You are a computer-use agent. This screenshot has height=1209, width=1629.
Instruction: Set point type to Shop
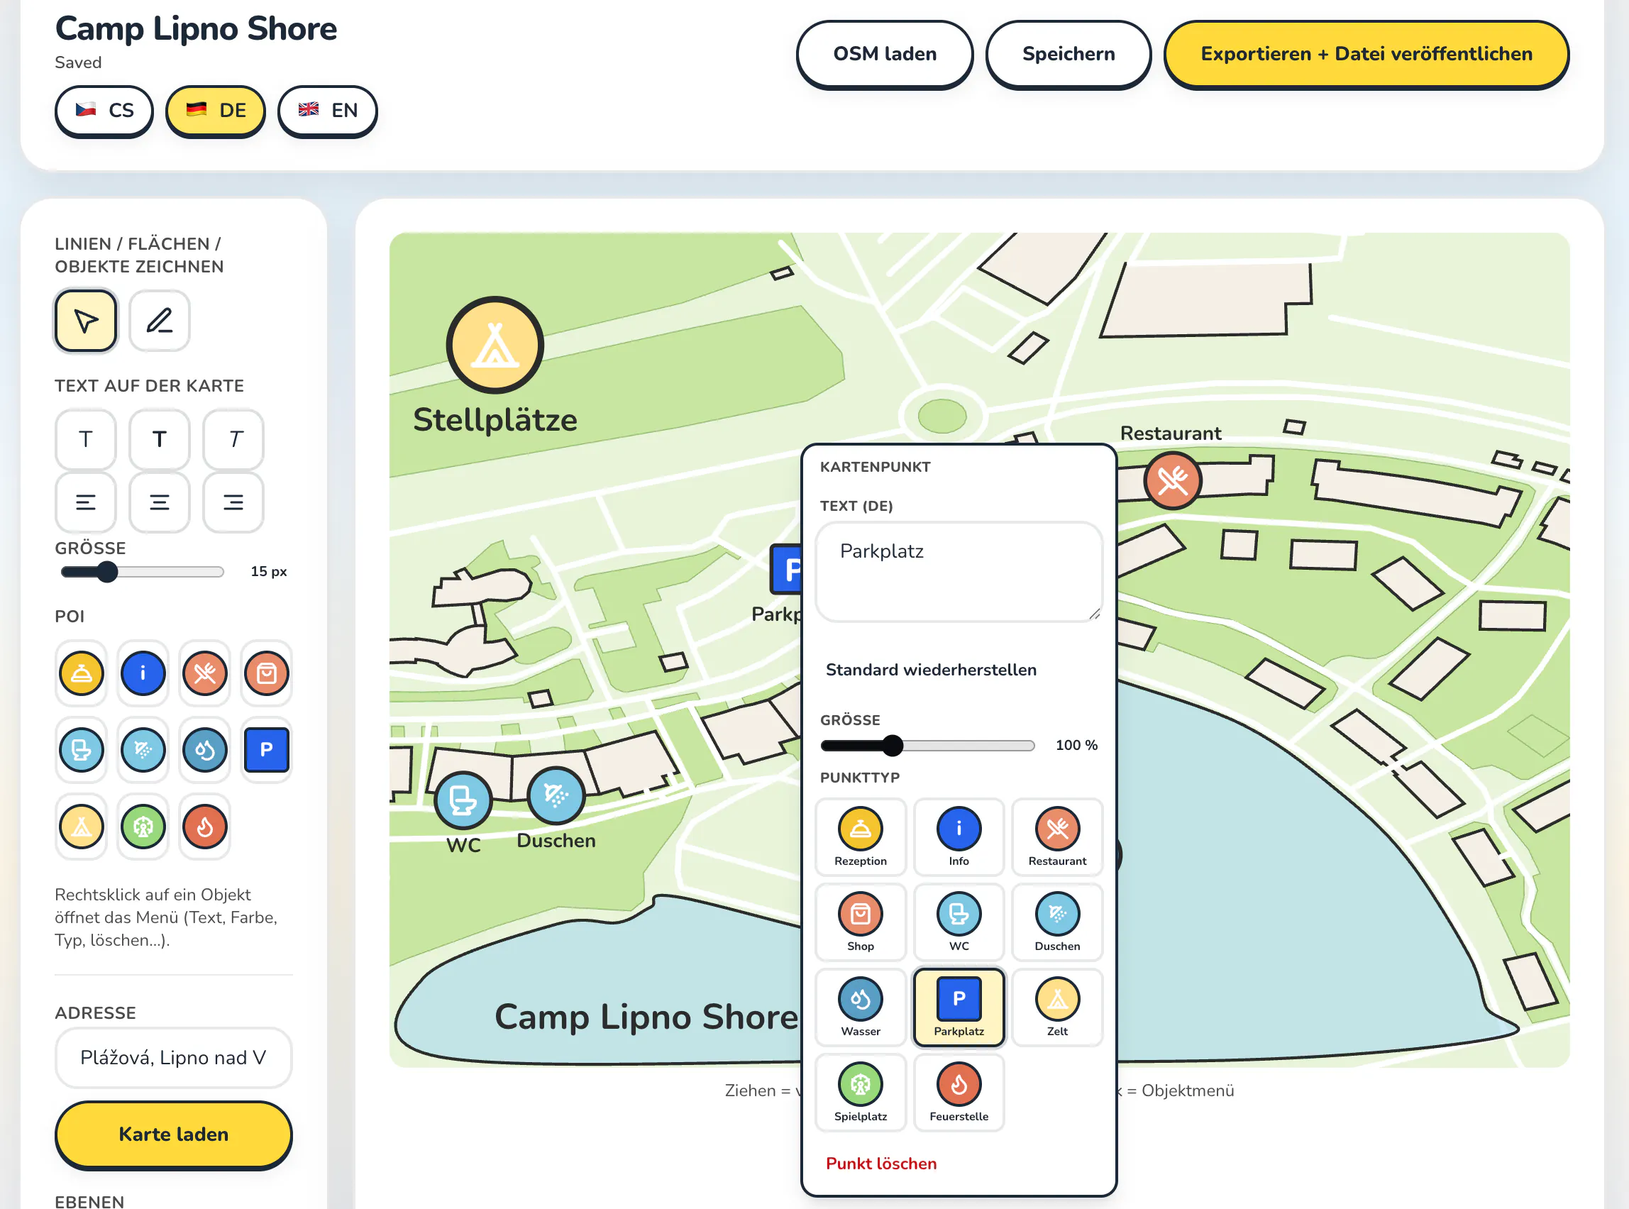pos(861,922)
